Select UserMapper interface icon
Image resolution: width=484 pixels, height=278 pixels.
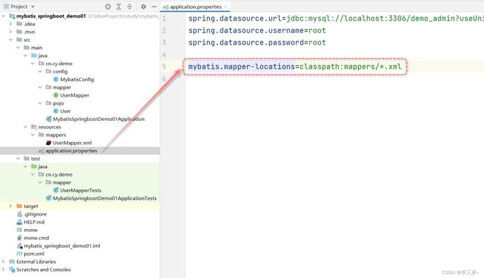point(56,95)
